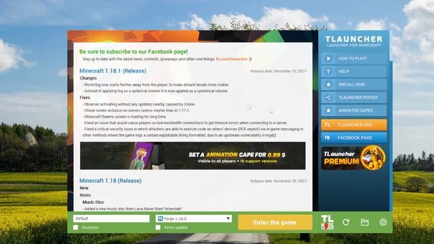Click the TLauncher logo header
Screen dimensions: 434x244
pos(354,41)
